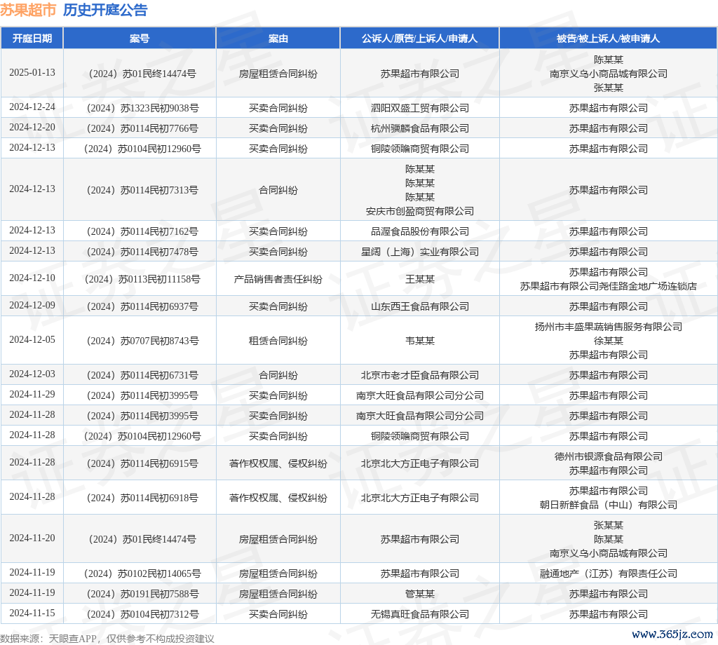Image resolution: width=718 pixels, height=645 pixels.
Task: Click the date 2024-12-05
Action: coord(32,339)
